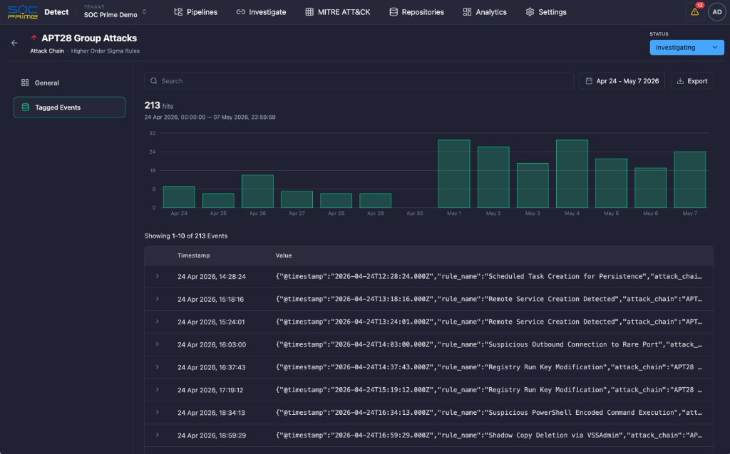This screenshot has height=454, width=730.
Task: Select the Tagged Events tab
Action: [x=69, y=107]
